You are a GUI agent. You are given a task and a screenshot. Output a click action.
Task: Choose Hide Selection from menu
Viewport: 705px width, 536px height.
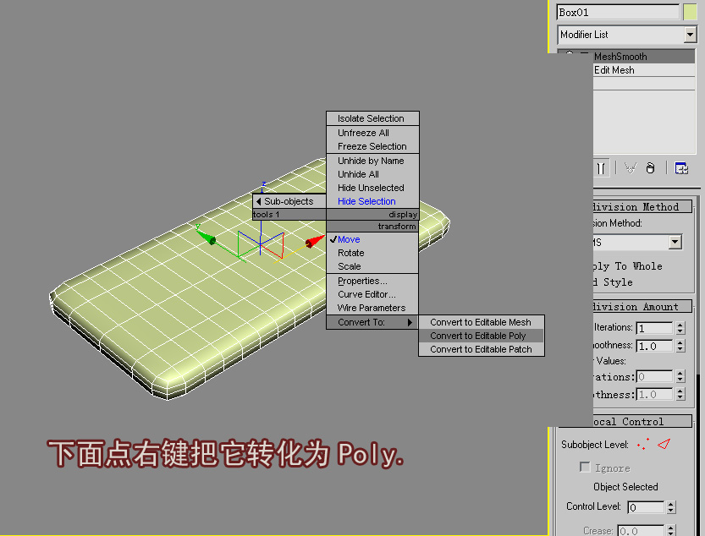[x=372, y=201]
